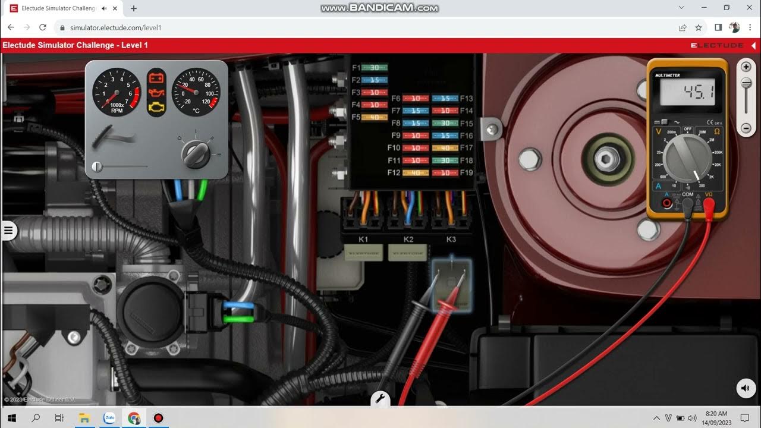Screen dimensions: 761x428
Task: Turn the multimeter rotary dial
Action: pyautogui.click(x=687, y=157)
